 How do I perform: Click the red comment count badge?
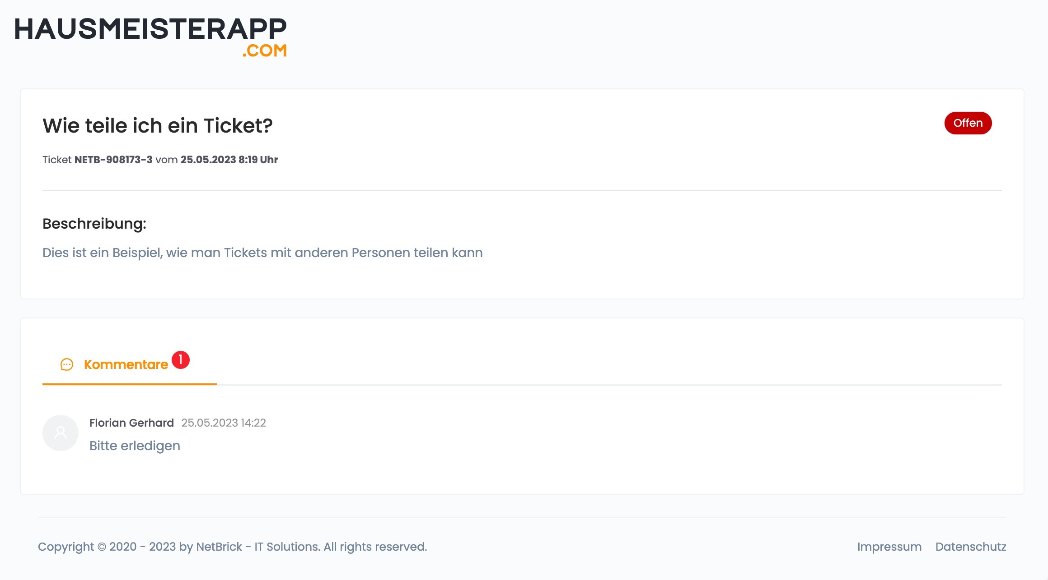pos(181,360)
